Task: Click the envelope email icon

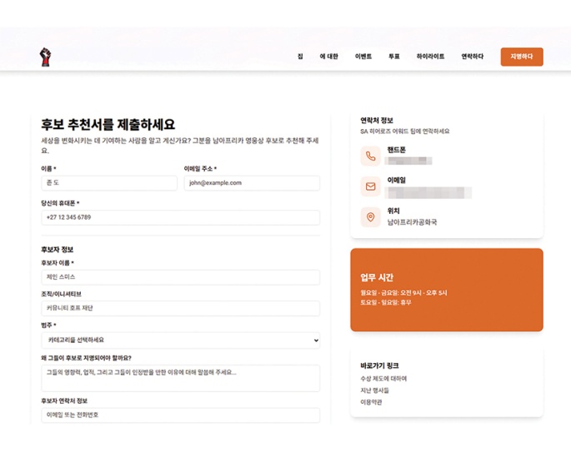Action: 370,186
